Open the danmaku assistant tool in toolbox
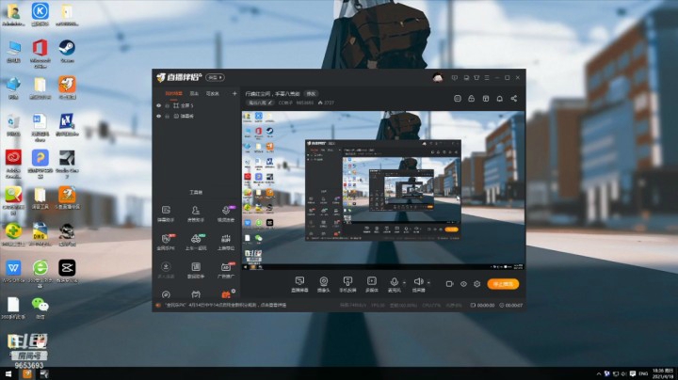This screenshot has height=380, width=678. point(166,214)
